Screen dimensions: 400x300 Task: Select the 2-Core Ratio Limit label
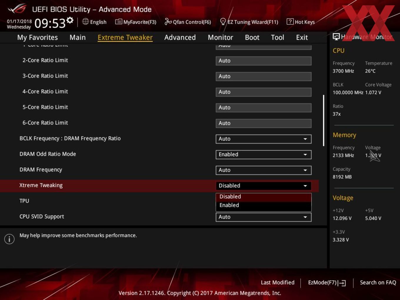pyautogui.click(x=45, y=60)
